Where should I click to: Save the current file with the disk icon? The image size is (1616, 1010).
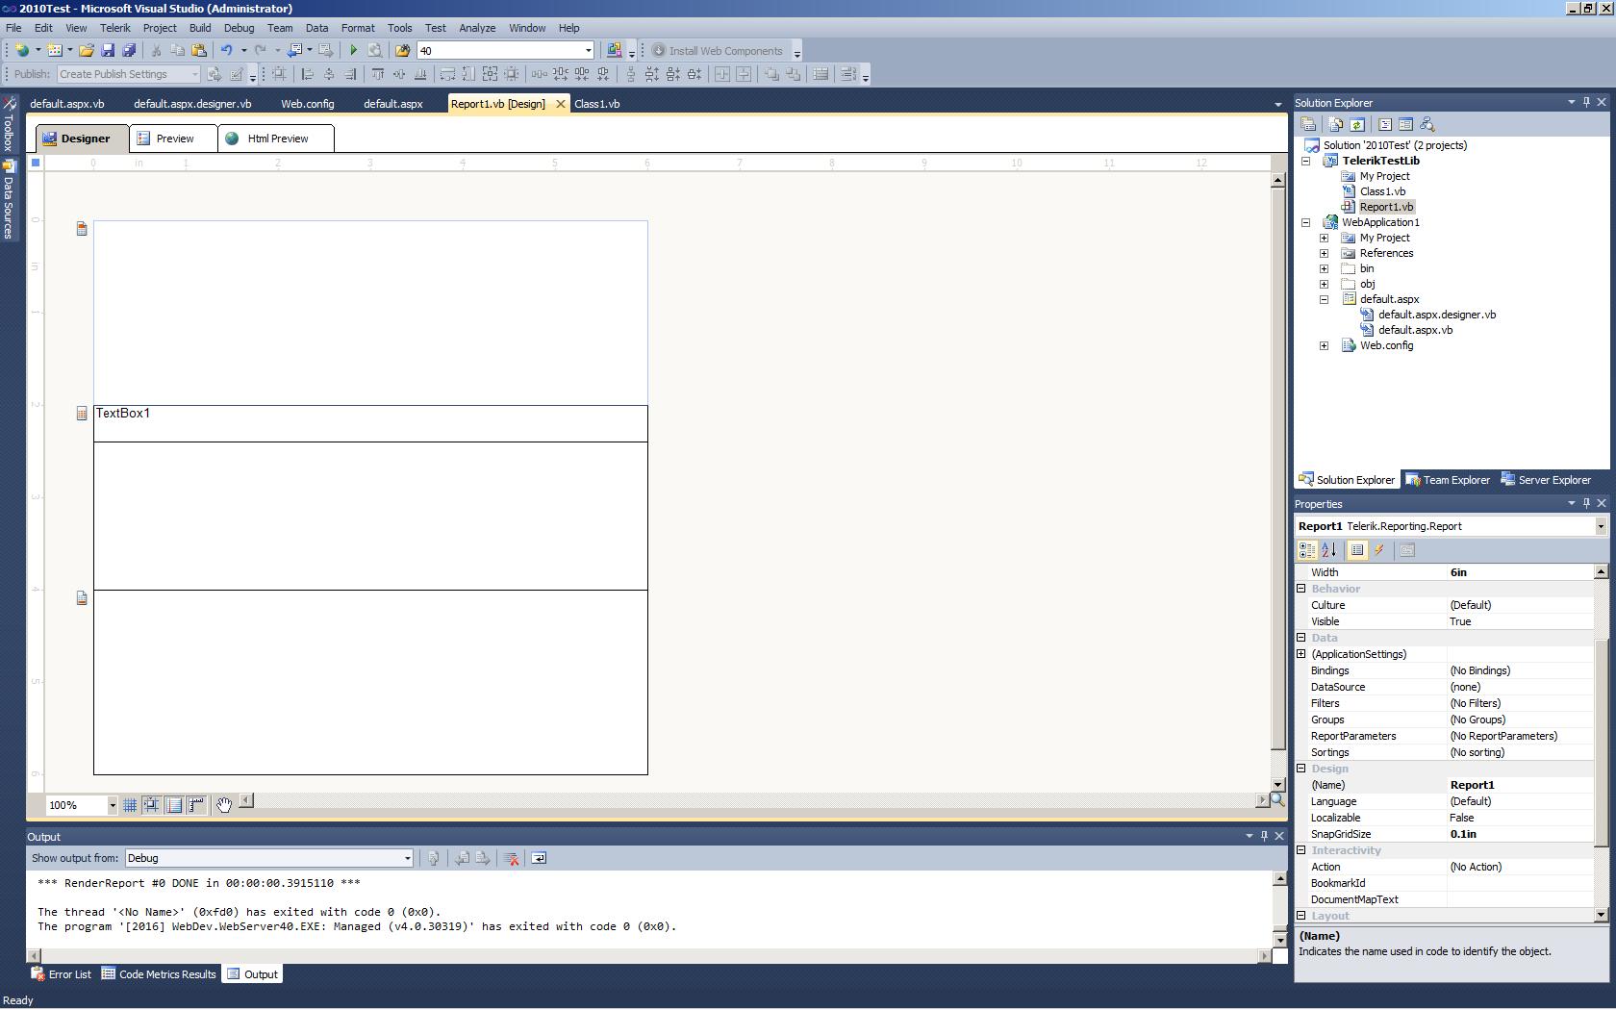(108, 51)
